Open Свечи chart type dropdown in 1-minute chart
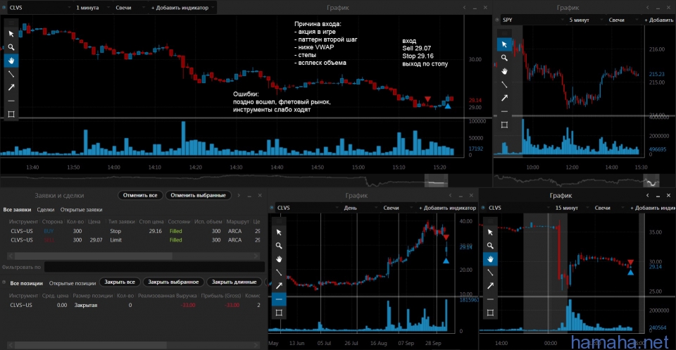 pos(130,8)
